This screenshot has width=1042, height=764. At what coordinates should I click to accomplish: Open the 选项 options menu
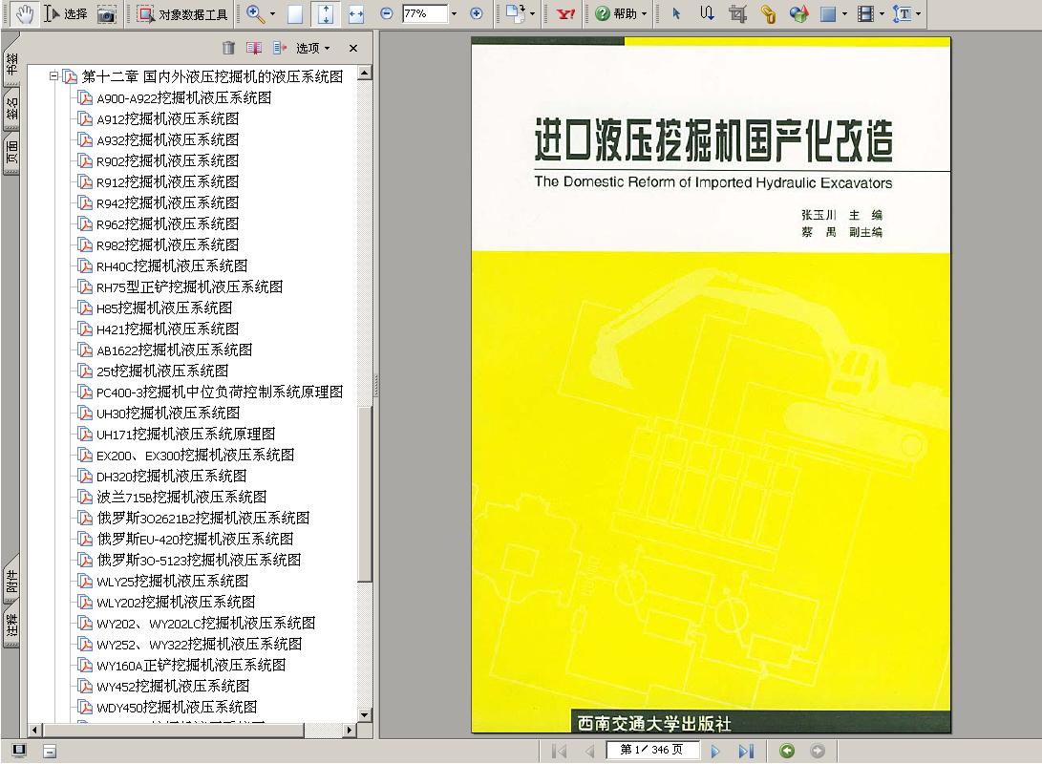point(312,48)
